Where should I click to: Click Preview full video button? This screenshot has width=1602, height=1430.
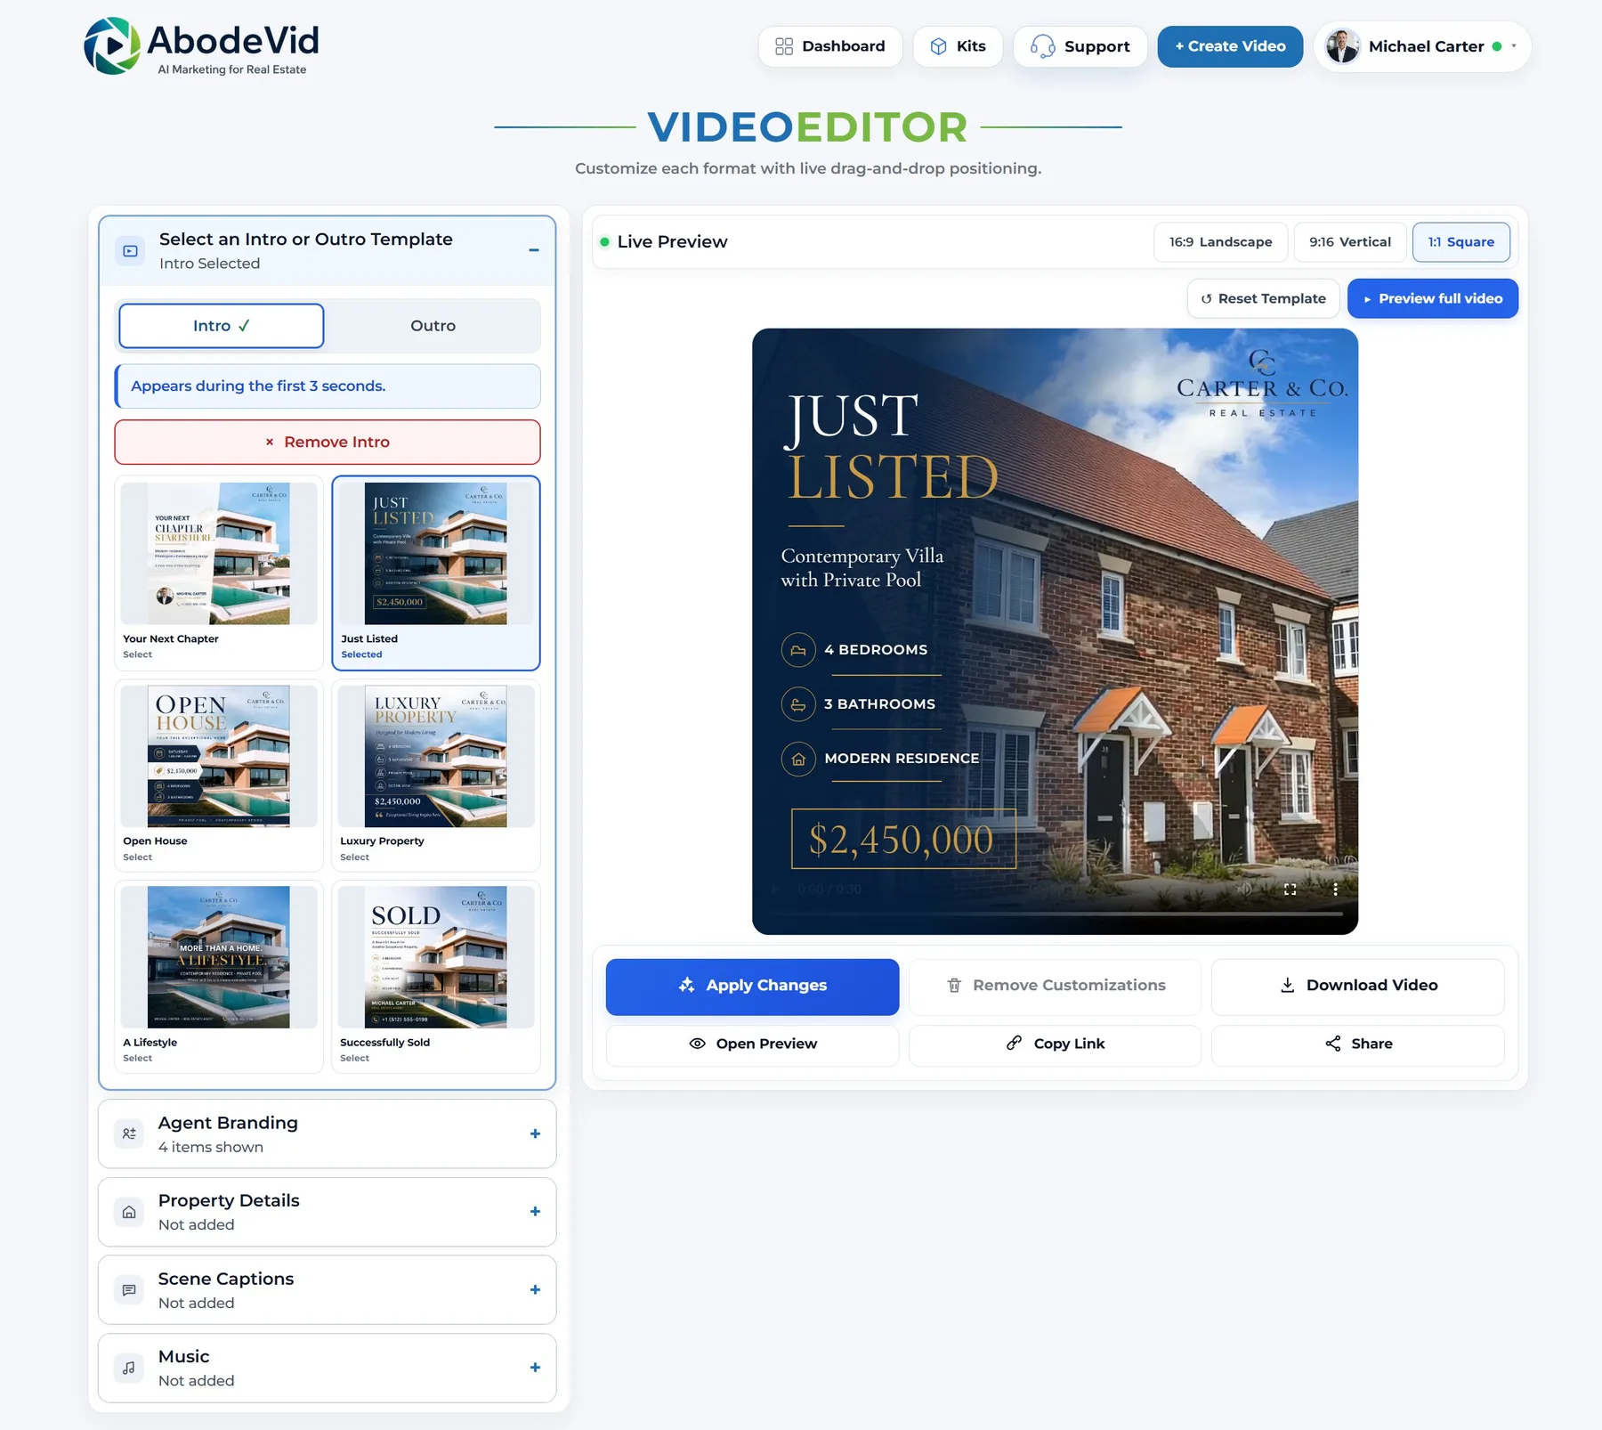point(1432,298)
